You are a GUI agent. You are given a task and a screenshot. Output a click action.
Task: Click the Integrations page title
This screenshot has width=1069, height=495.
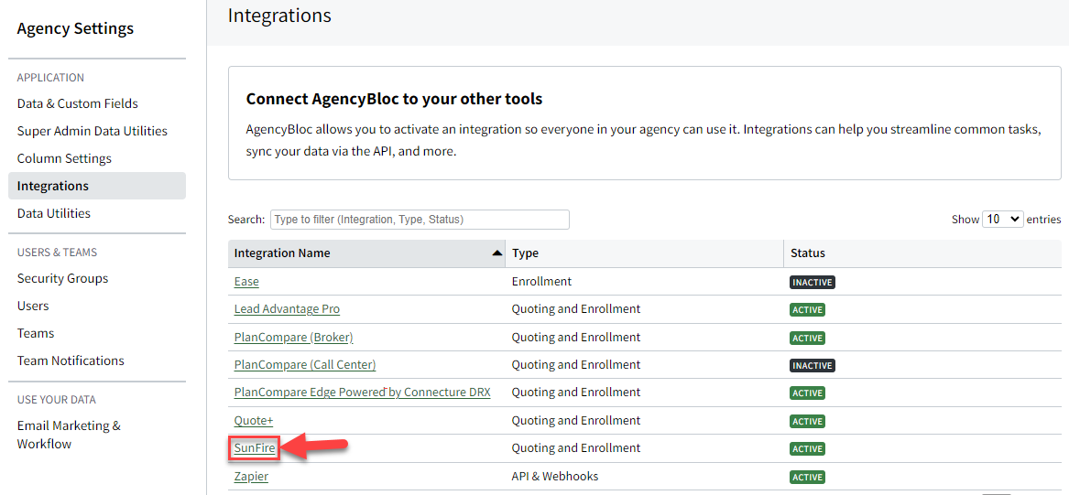point(279,16)
